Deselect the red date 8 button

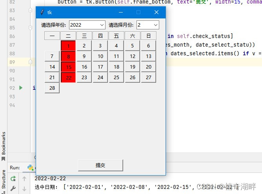(68, 56)
